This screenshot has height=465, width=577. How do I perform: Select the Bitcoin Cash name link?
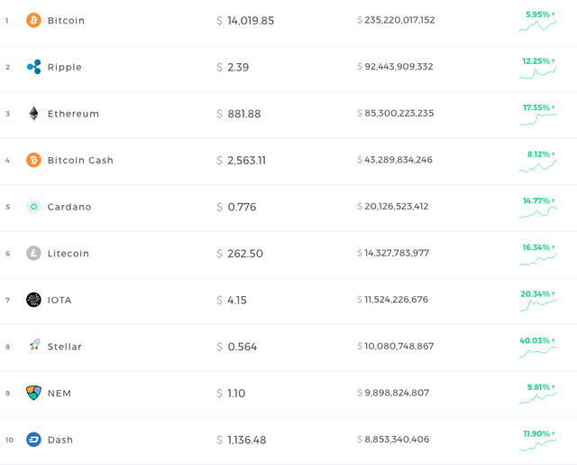pos(80,161)
